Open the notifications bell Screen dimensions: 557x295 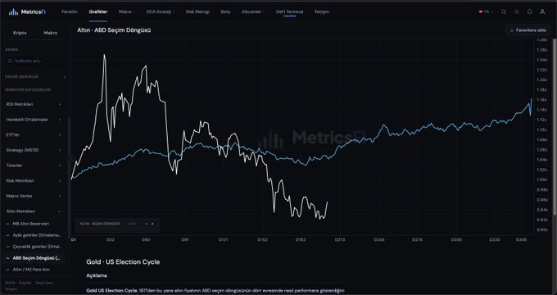click(529, 11)
